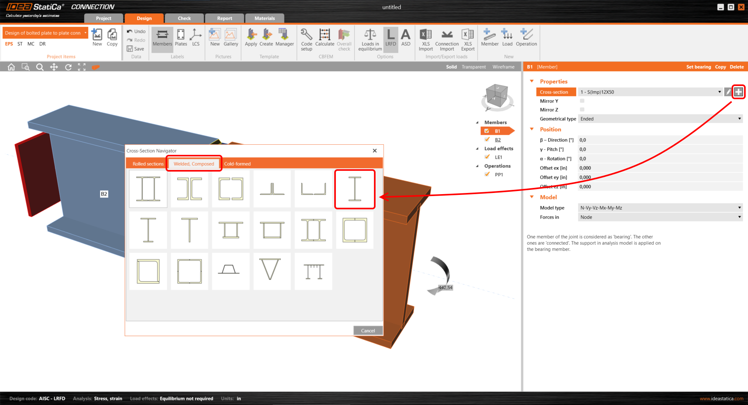The width and height of the screenshot is (748, 405).
Task: Switch to the Check tab
Action: [x=184, y=18]
